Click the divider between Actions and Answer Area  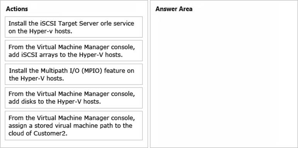click(149, 74)
